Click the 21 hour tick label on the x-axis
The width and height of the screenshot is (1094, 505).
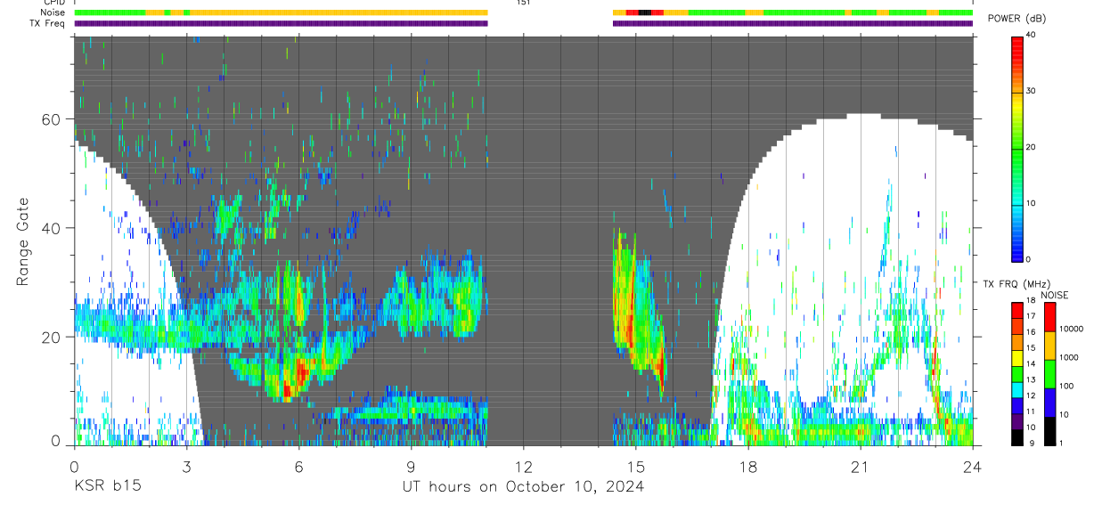[861, 466]
